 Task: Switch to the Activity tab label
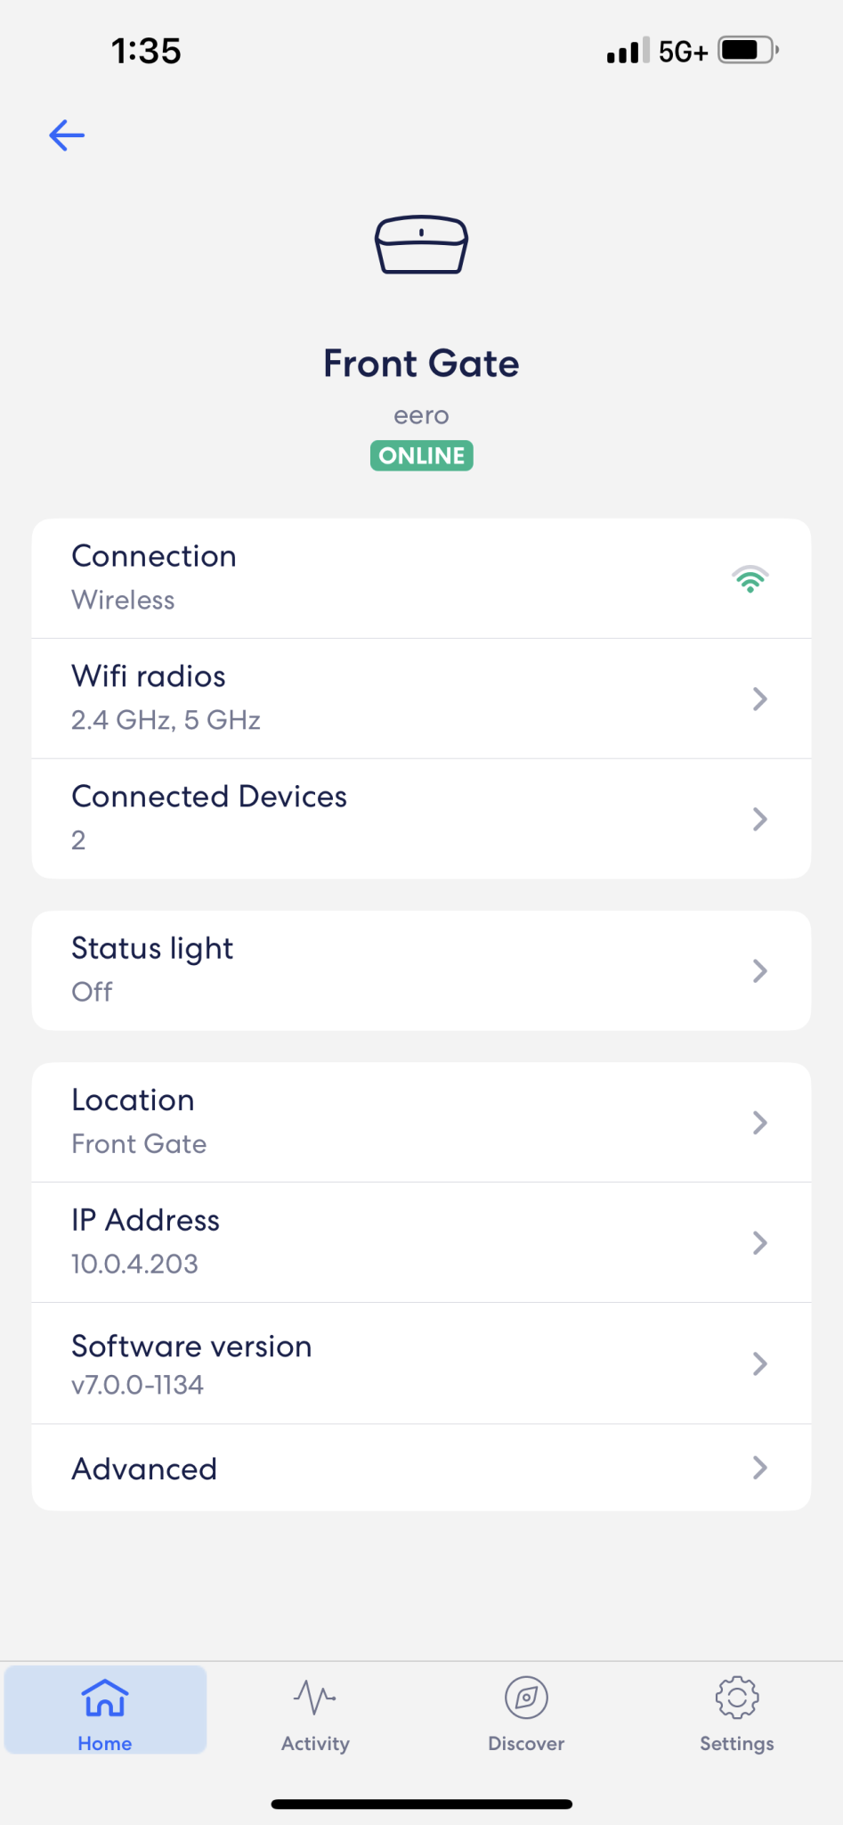click(315, 1744)
